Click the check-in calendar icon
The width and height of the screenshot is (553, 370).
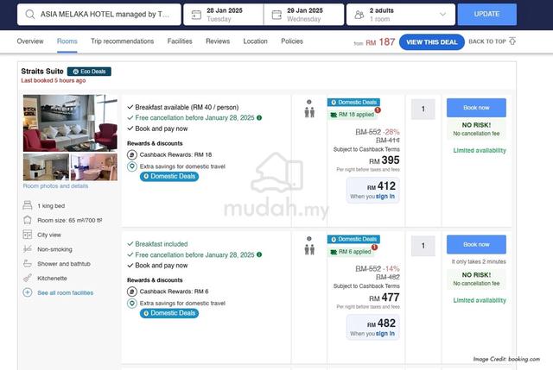(x=198, y=14)
